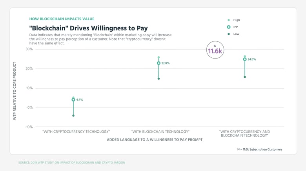The width and height of the screenshot is (306, 171).
Task: Click the low point of the combined series
Action: tap(245, 77)
